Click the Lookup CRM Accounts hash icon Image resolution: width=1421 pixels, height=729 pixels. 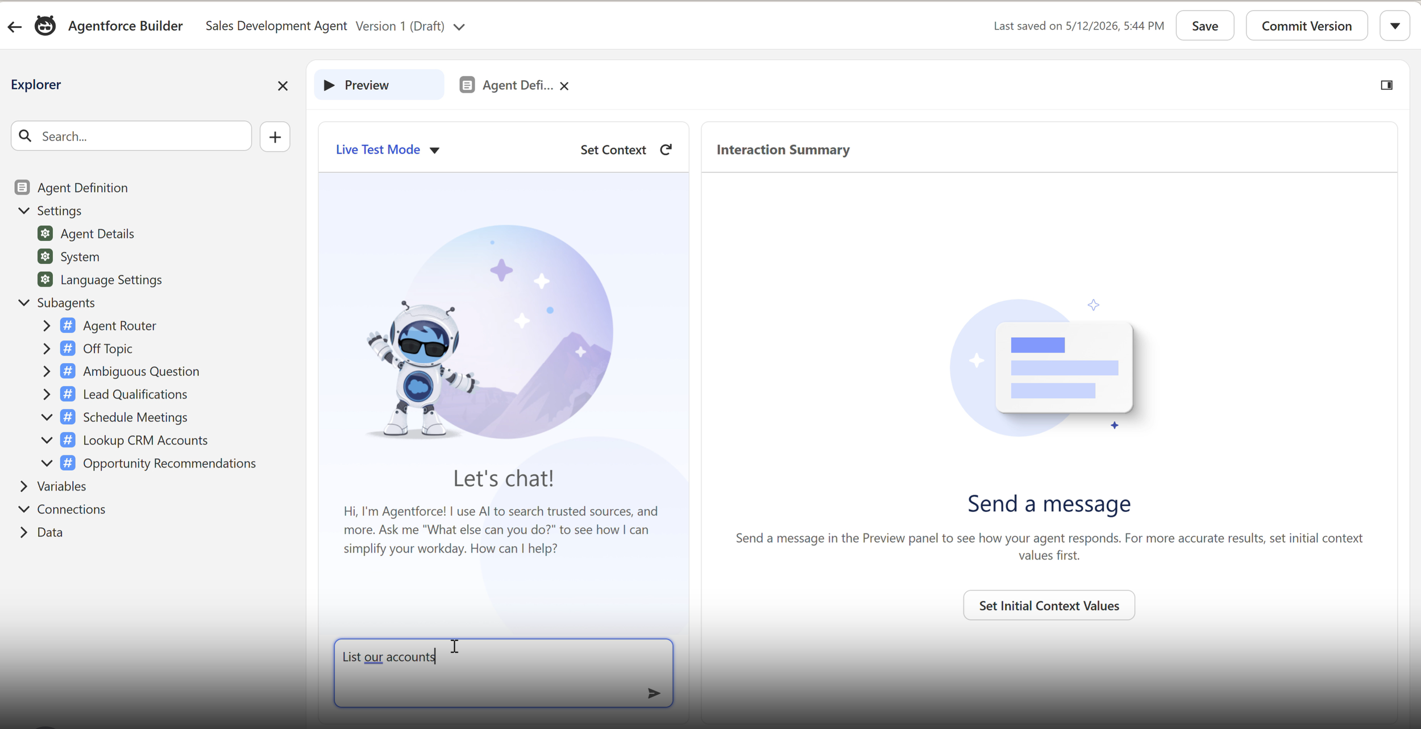click(x=68, y=440)
